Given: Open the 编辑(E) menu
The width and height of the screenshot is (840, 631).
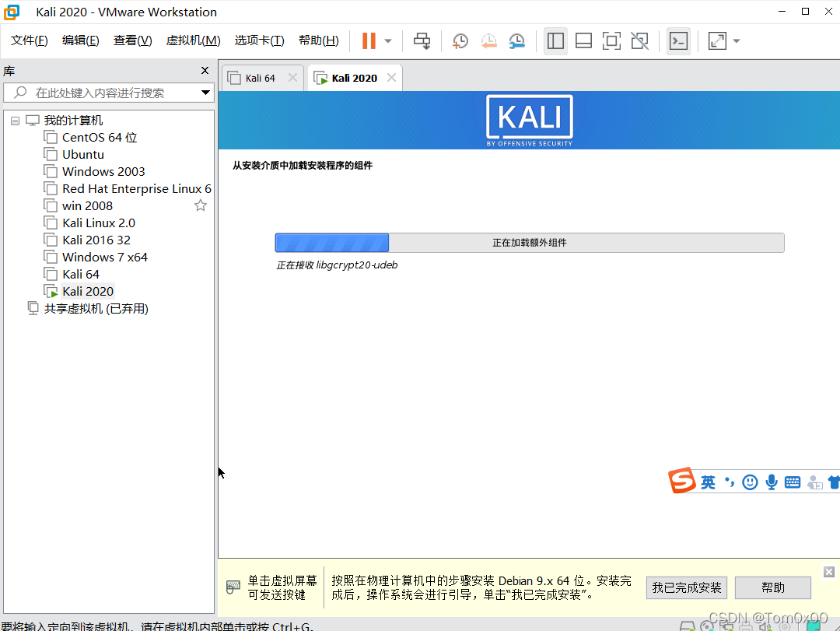Looking at the screenshot, I should point(80,40).
